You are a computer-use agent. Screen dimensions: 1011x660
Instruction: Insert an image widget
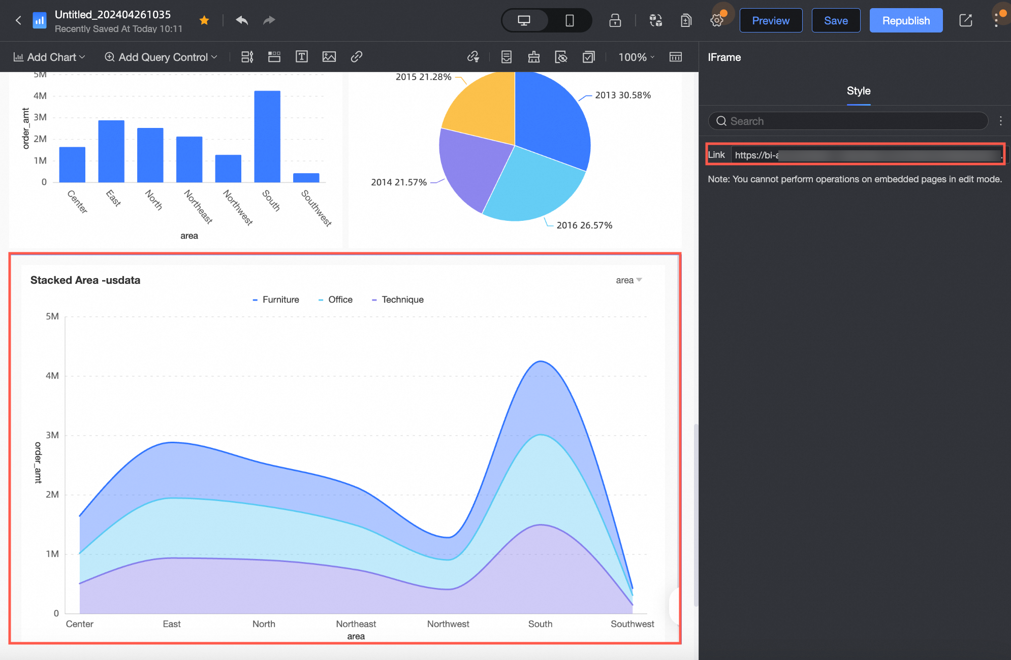tap(329, 57)
